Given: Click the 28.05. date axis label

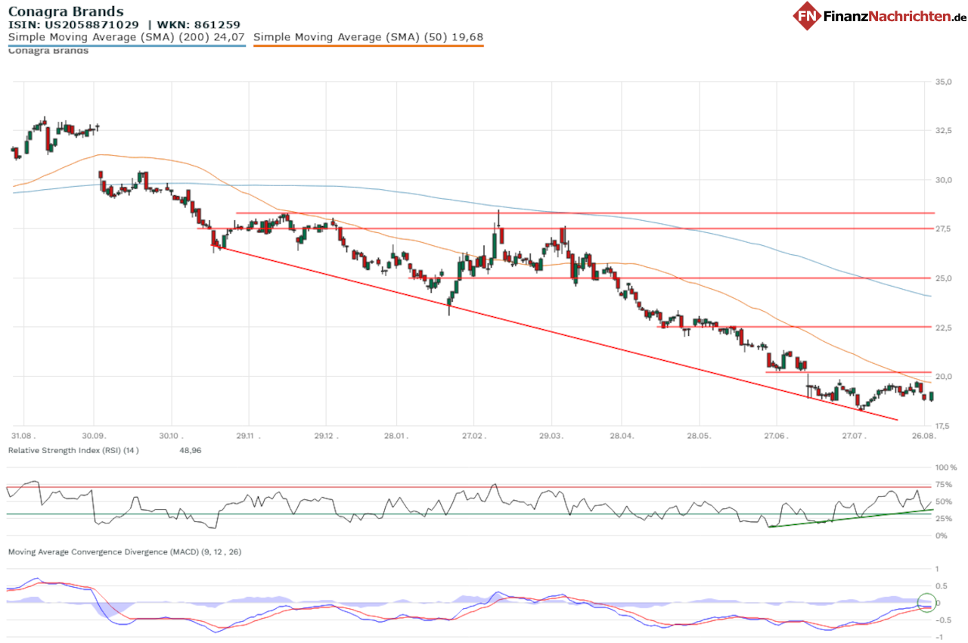Looking at the screenshot, I should click(x=700, y=436).
